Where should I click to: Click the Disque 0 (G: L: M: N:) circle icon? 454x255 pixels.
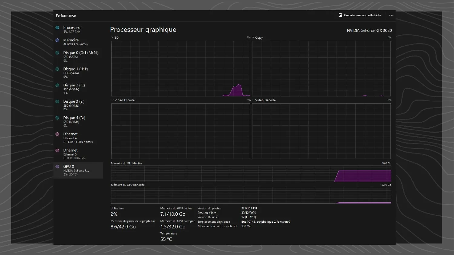click(57, 53)
